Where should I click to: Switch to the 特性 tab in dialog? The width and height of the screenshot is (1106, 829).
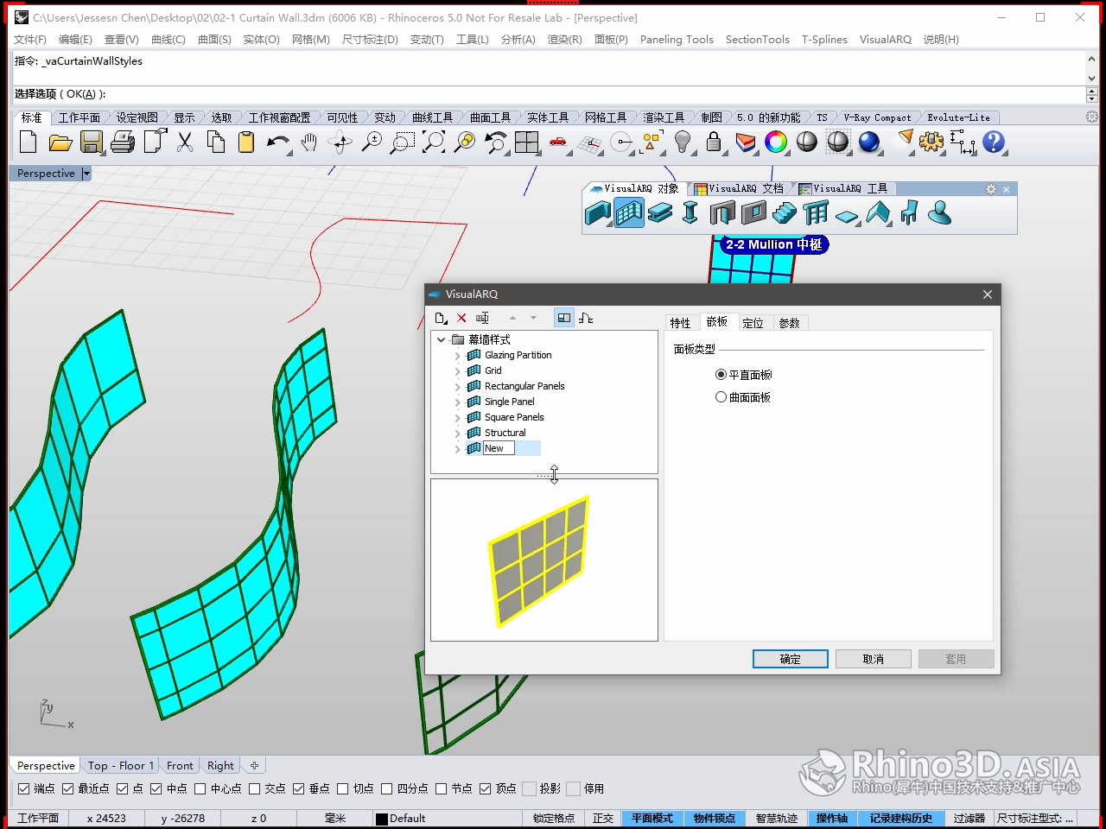tap(680, 323)
